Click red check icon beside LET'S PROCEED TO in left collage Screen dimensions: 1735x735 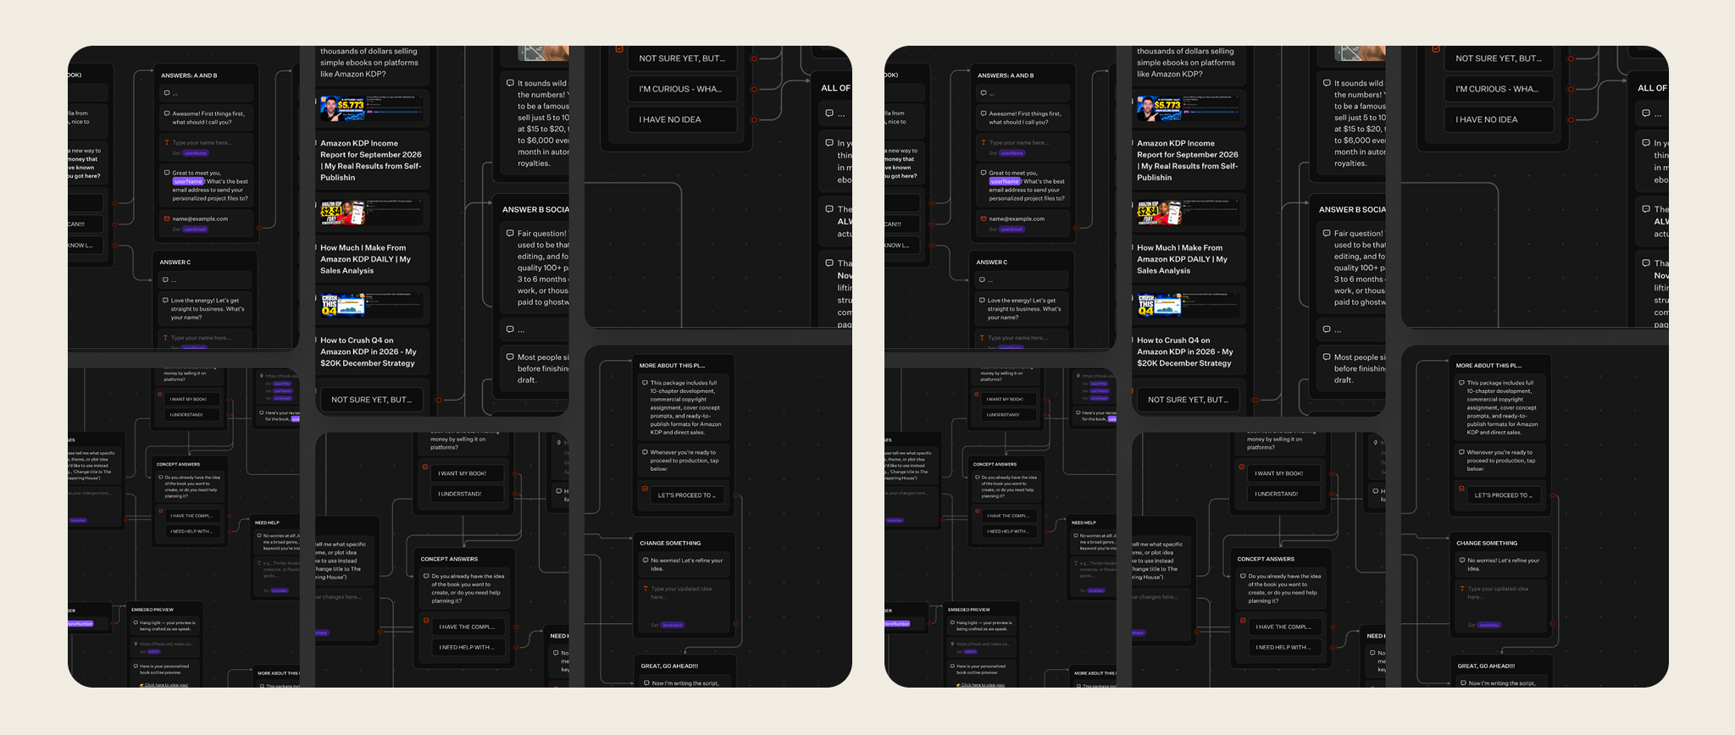point(645,489)
